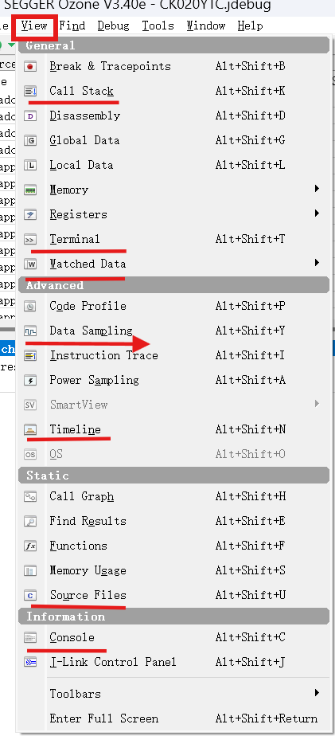The height and width of the screenshot is (736, 335).
Task: Click the Call Stack icon
Action: tap(30, 91)
